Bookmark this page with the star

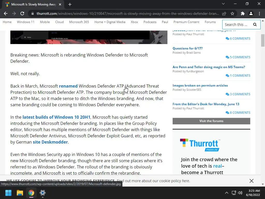(232, 13)
